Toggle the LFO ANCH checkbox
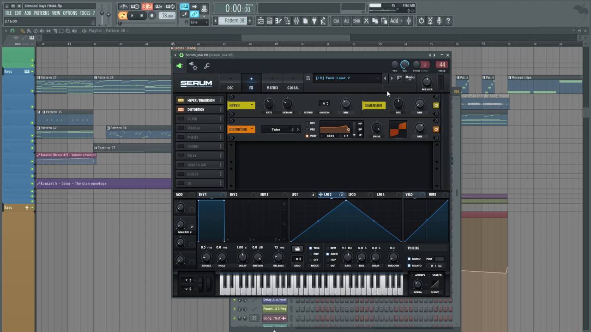 point(327,254)
